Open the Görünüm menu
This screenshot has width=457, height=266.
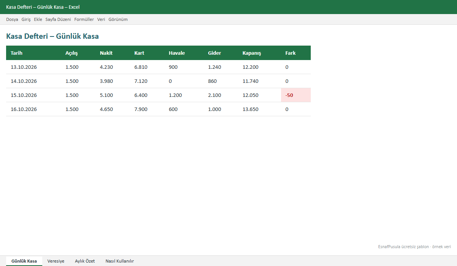pos(118,19)
